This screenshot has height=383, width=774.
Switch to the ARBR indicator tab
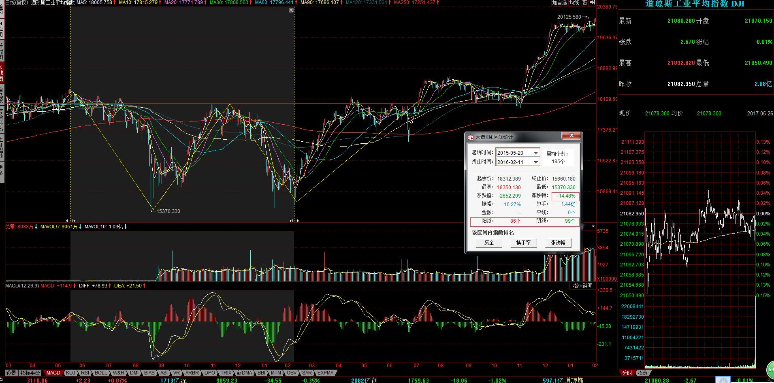192,373
